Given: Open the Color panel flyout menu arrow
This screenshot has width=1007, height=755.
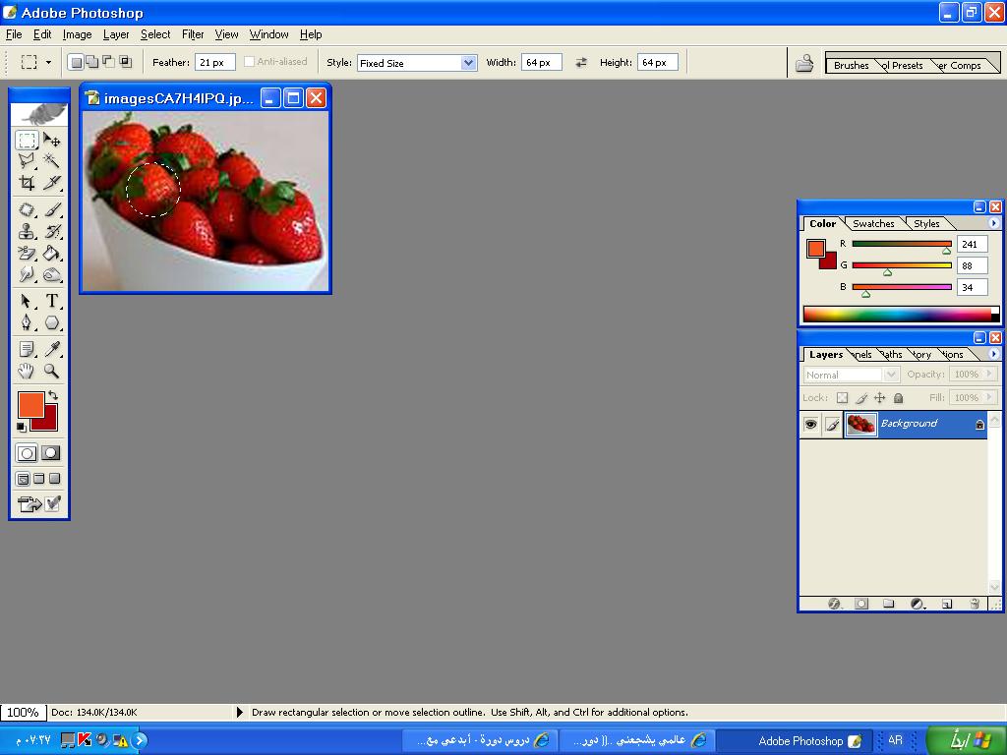Looking at the screenshot, I should 993,223.
